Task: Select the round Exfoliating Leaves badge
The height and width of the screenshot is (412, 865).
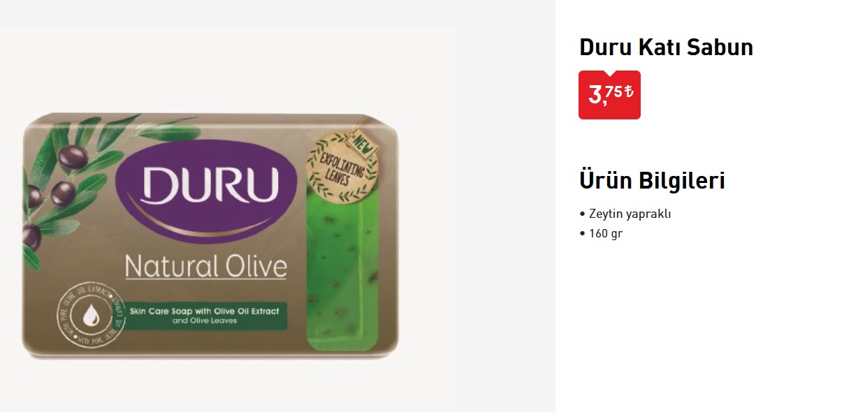Action: (342, 168)
